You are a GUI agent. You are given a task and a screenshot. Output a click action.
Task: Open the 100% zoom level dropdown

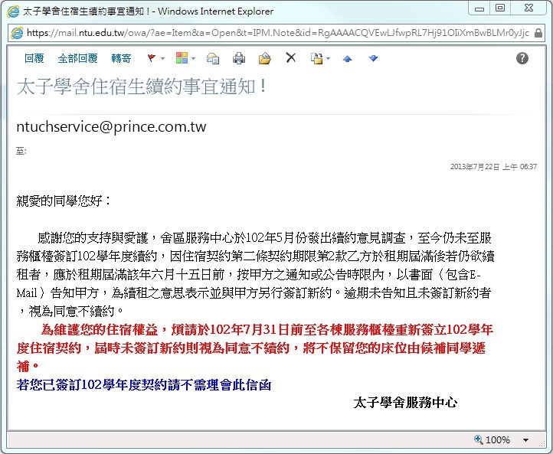525,440
